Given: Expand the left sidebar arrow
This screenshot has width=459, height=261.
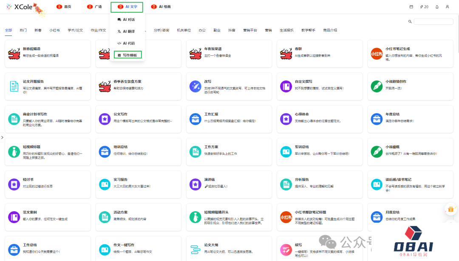Looking at the screenshot, I should (2, 138).
